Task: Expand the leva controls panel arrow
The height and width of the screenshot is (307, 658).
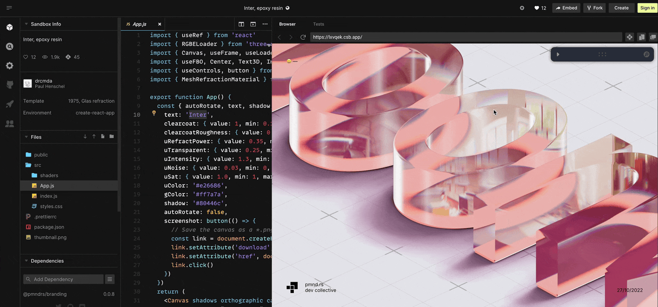Action: (558, 55)
